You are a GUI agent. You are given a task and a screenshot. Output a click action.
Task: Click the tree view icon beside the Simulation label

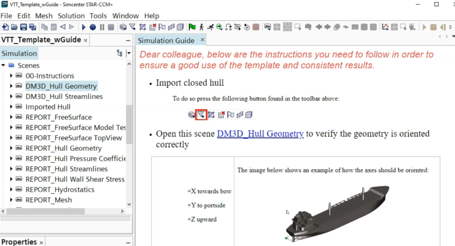[119, 53]
